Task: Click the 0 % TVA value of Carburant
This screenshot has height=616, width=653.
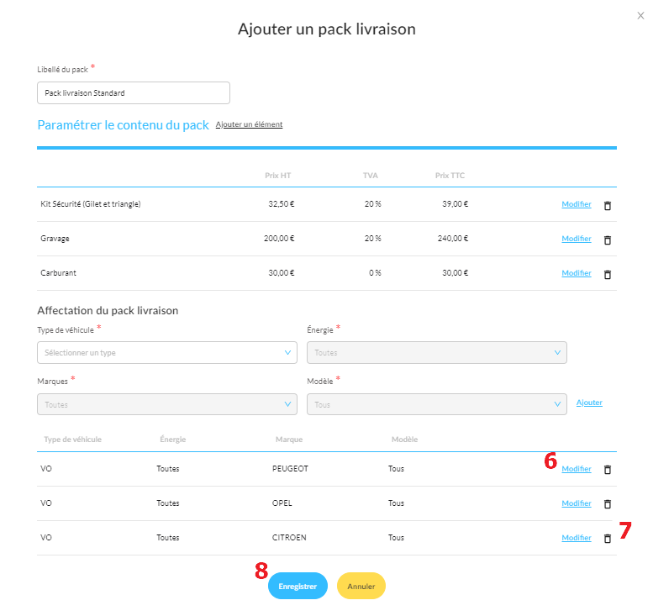Action: pos(375,273)
